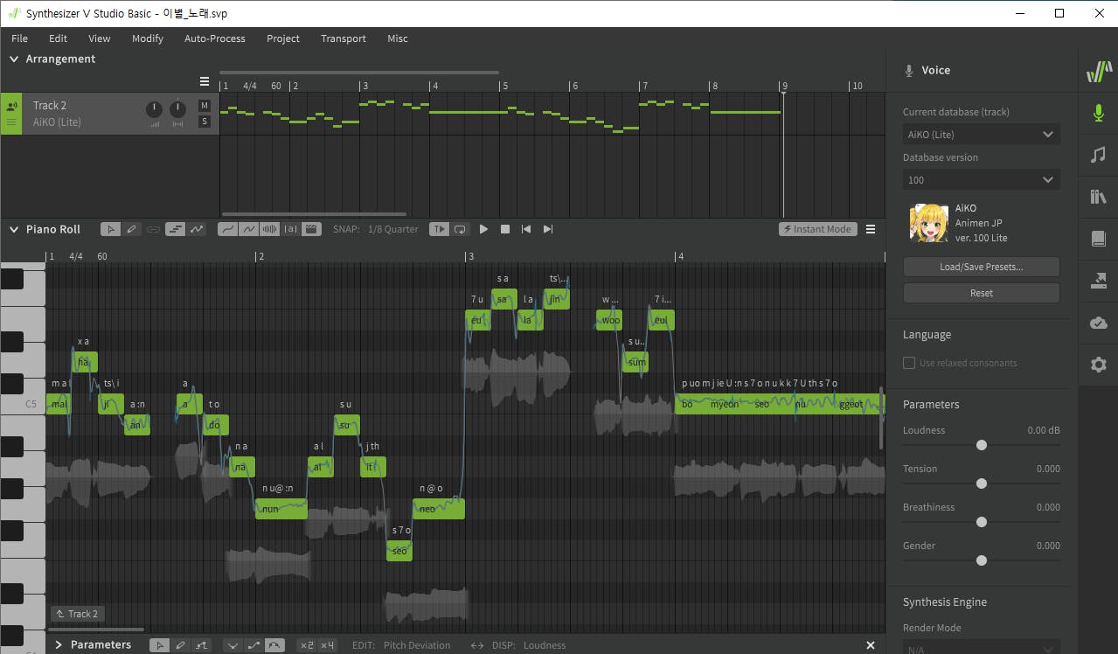The height and width of the screenshot is (654, 1118).
Task: Jump to the previous position with skip-back button
Action: (x=526, y=229)
